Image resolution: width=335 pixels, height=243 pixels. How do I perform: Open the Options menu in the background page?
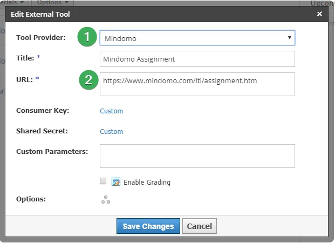tap(52, 3)
